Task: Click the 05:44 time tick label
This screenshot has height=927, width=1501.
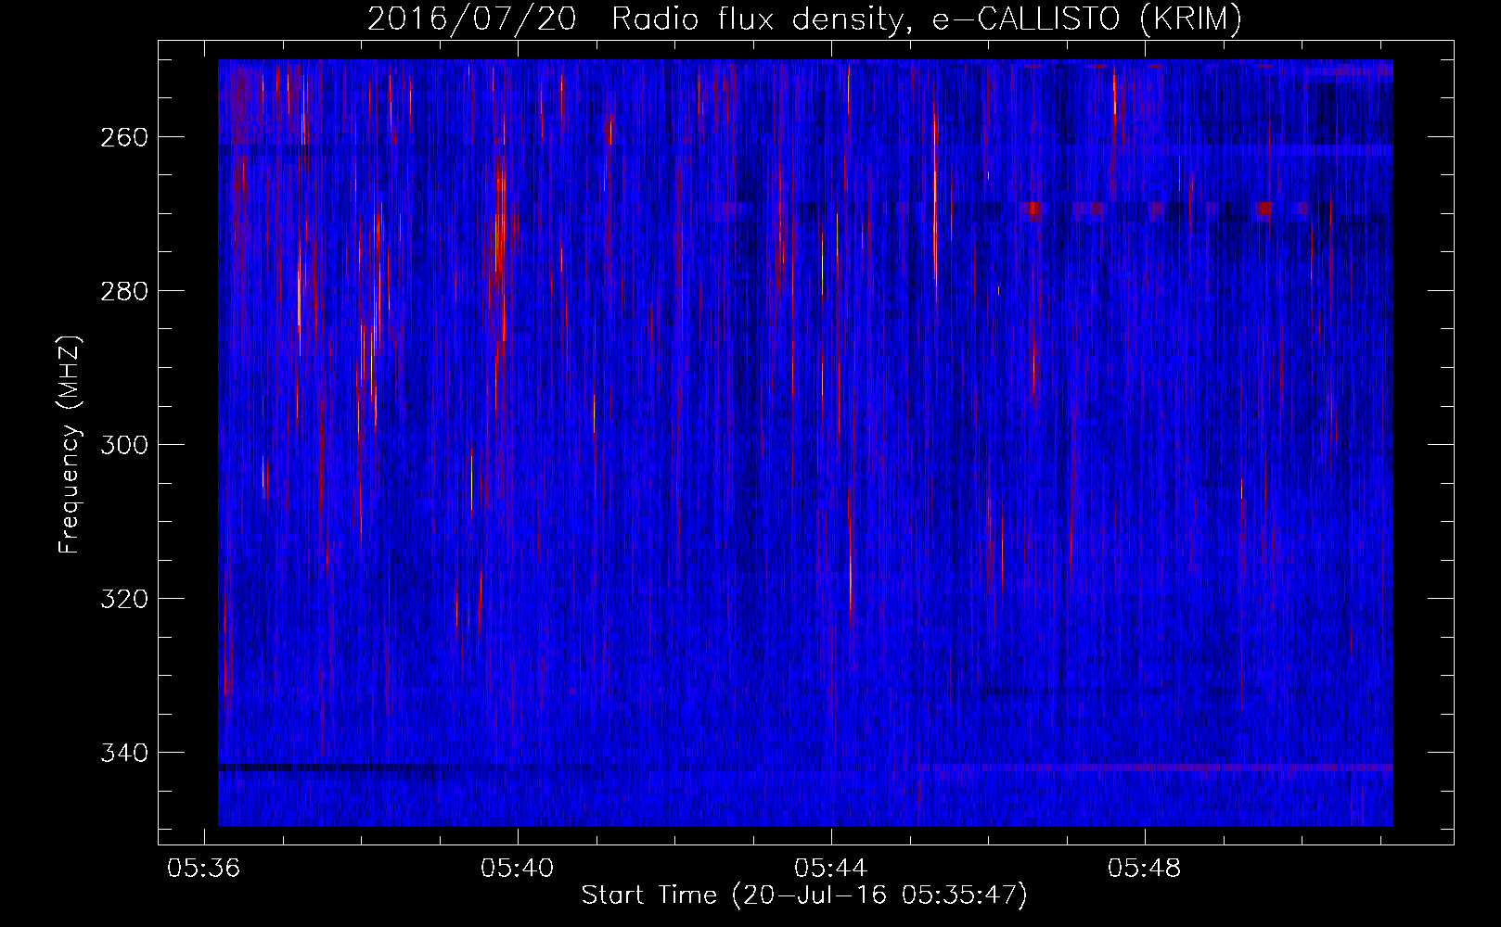Action: 831,869
